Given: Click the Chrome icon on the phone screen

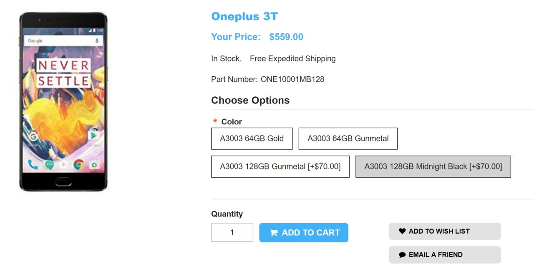Looking at the screenshot, I should [x=78, y=165].
